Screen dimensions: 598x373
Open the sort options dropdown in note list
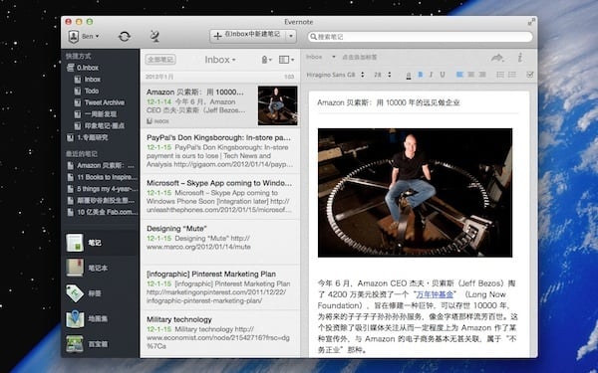click(x=266, y=60)
